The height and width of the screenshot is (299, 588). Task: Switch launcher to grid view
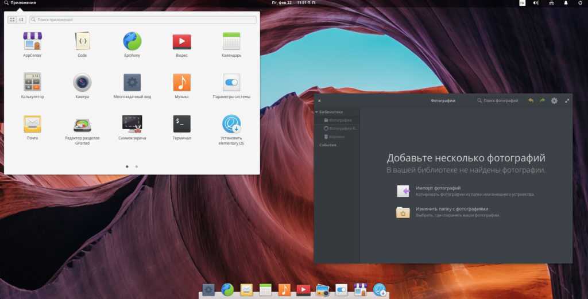(12, 20)
